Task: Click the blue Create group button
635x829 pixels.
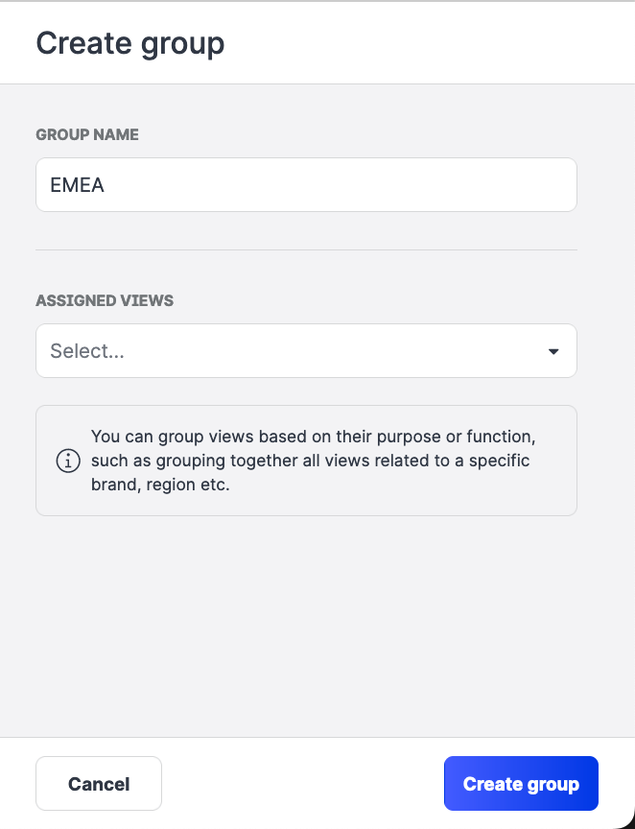Action: coord(521,784)
